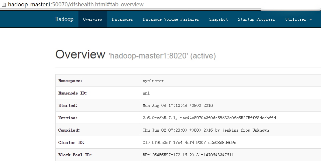This screenshot has height=163, width=321.
Task: Open the Snapshot tab
Action: tap(219, 19)
